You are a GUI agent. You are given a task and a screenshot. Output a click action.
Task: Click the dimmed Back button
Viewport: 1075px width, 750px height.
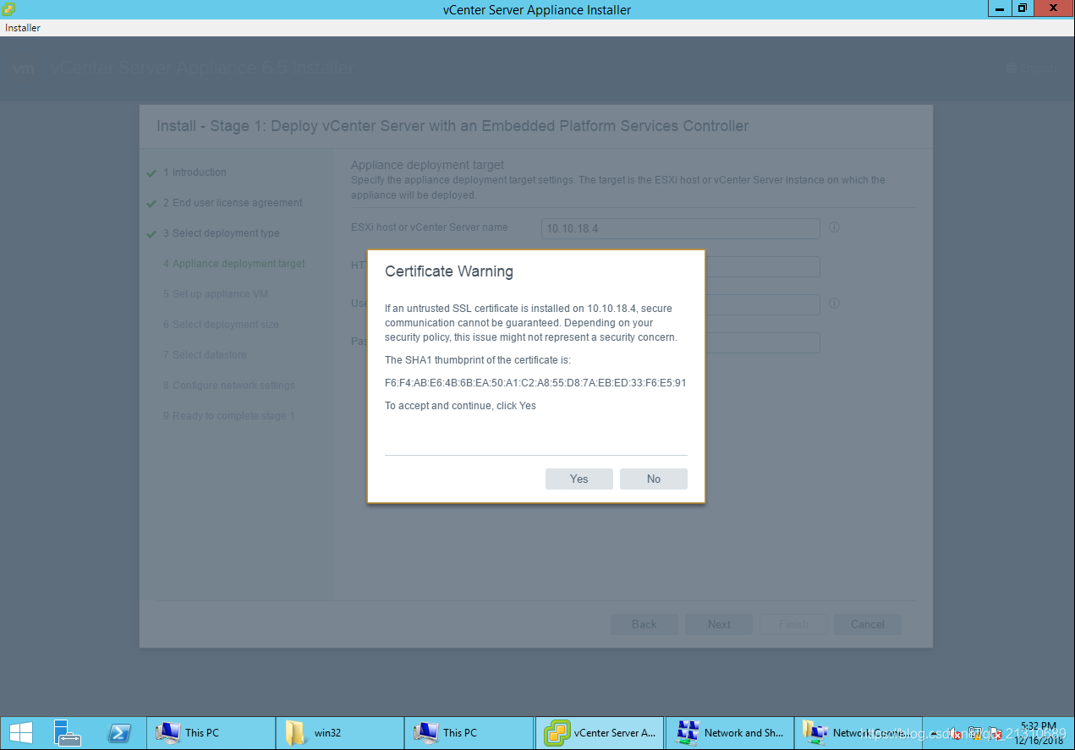click(x=644, y=624)
